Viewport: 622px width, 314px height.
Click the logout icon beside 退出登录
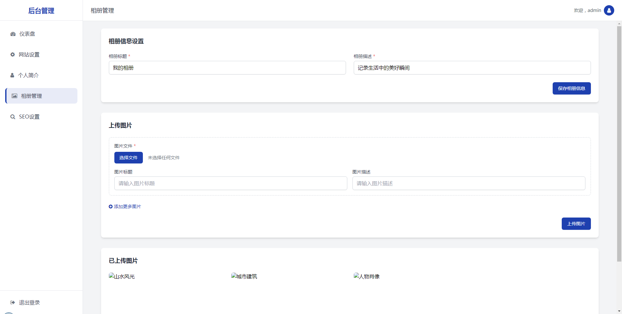13,303
